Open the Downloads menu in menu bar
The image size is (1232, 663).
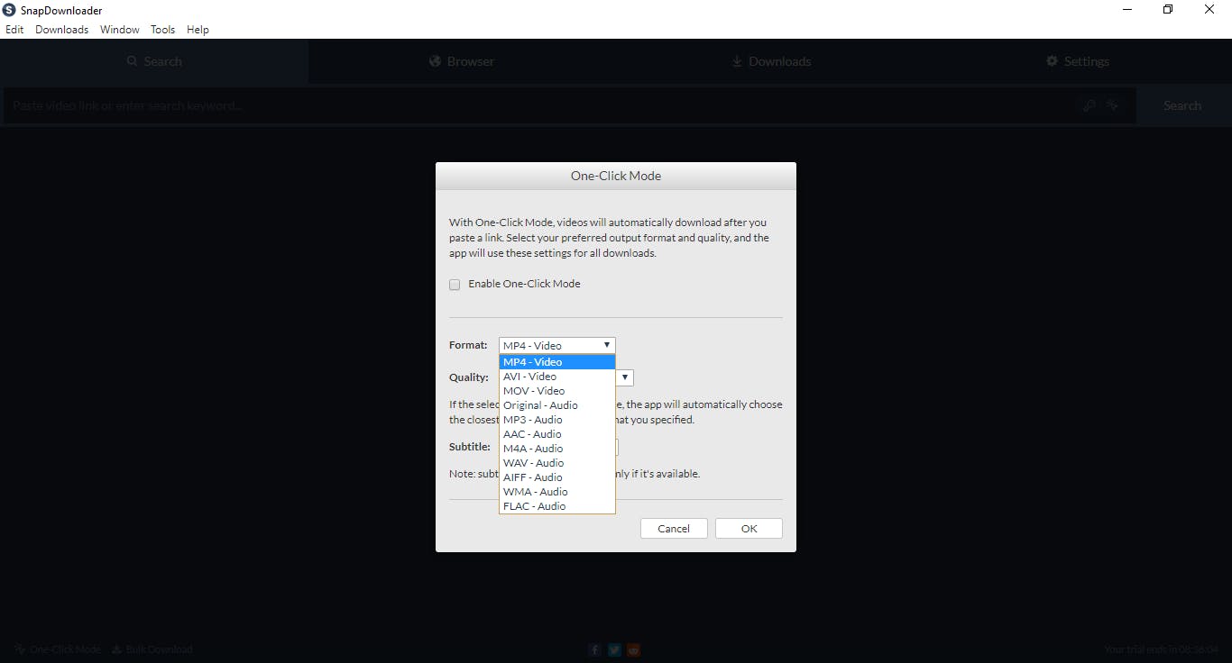coord(62,30)
